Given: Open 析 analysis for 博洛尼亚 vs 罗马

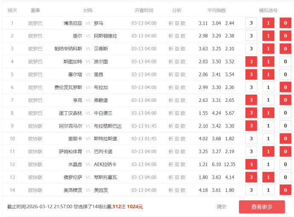Looking at the screenshot, I should (171, 23).
